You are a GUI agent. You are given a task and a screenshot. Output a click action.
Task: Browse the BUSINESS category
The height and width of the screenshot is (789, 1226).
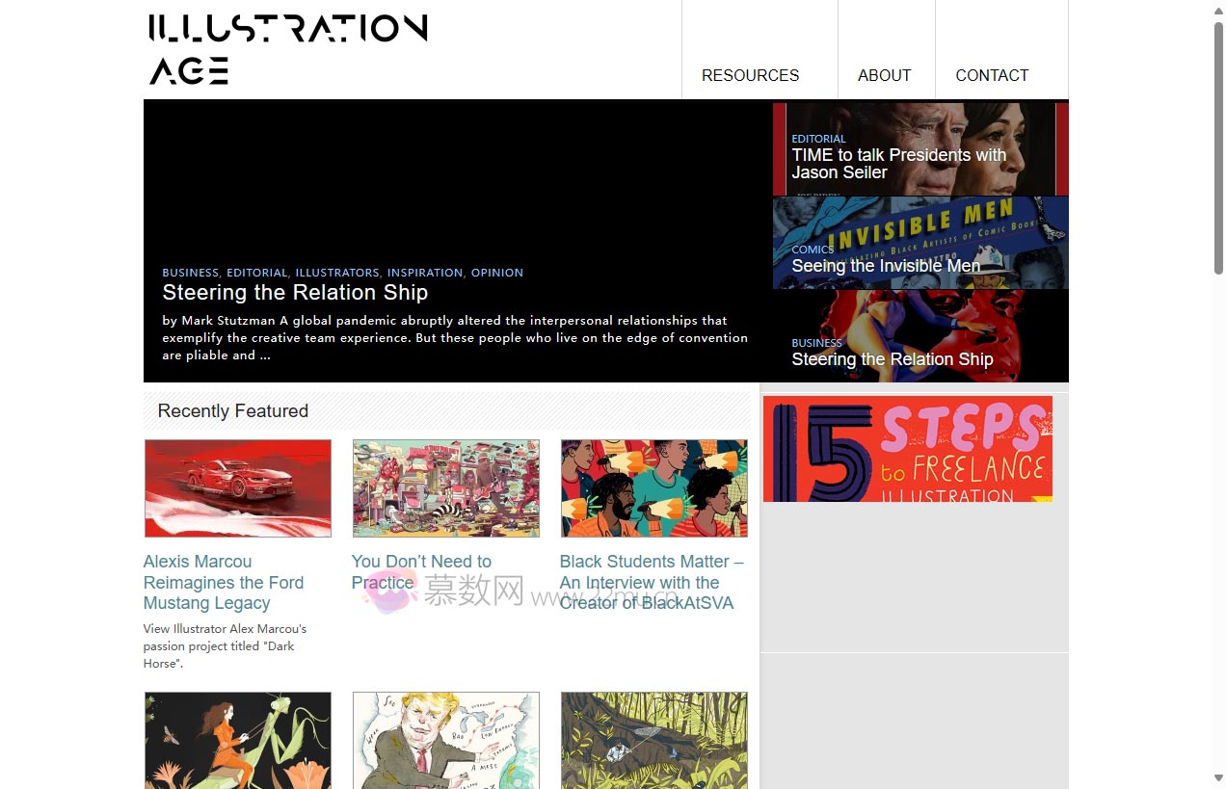click(x=190, y=272)
